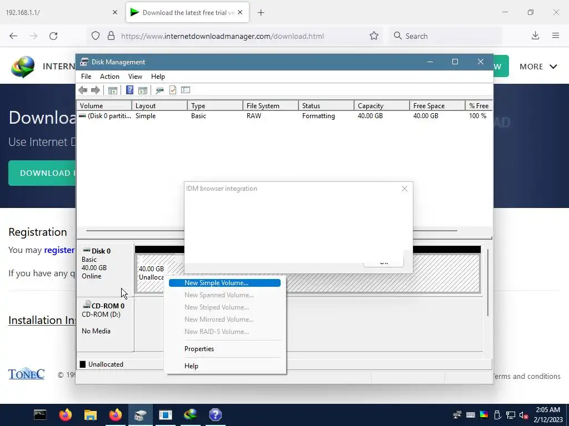Open the File menu in Disk Management
Screen dimensions: 569x426
[86, 77]
